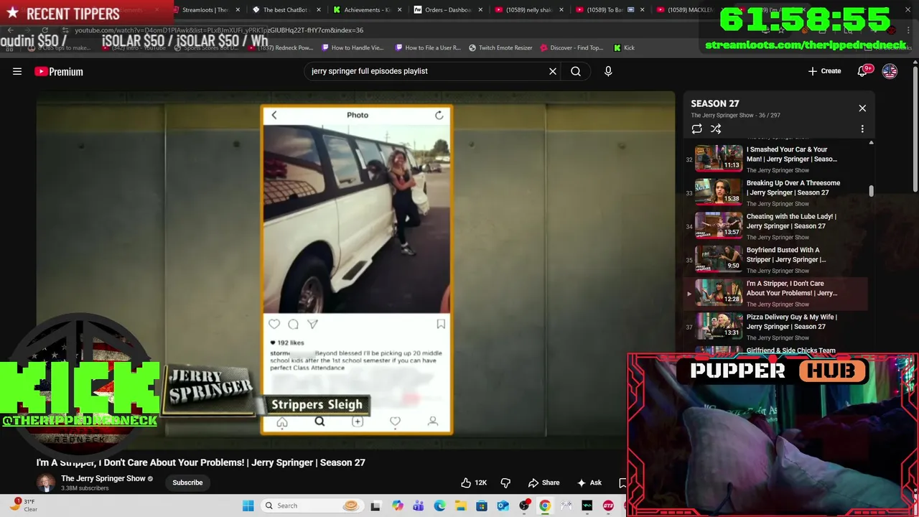Toggle shuffle playlist
Viewport: 919px width, 517px height.
tap(716, 129)
